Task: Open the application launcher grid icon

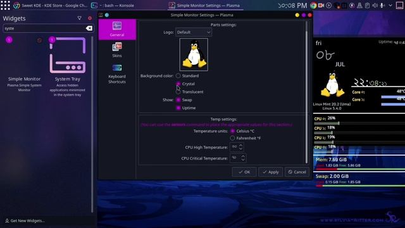Action: [x=5, y=5]
